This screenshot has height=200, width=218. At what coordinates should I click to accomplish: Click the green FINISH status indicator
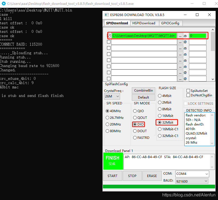(x=113, y=161)
